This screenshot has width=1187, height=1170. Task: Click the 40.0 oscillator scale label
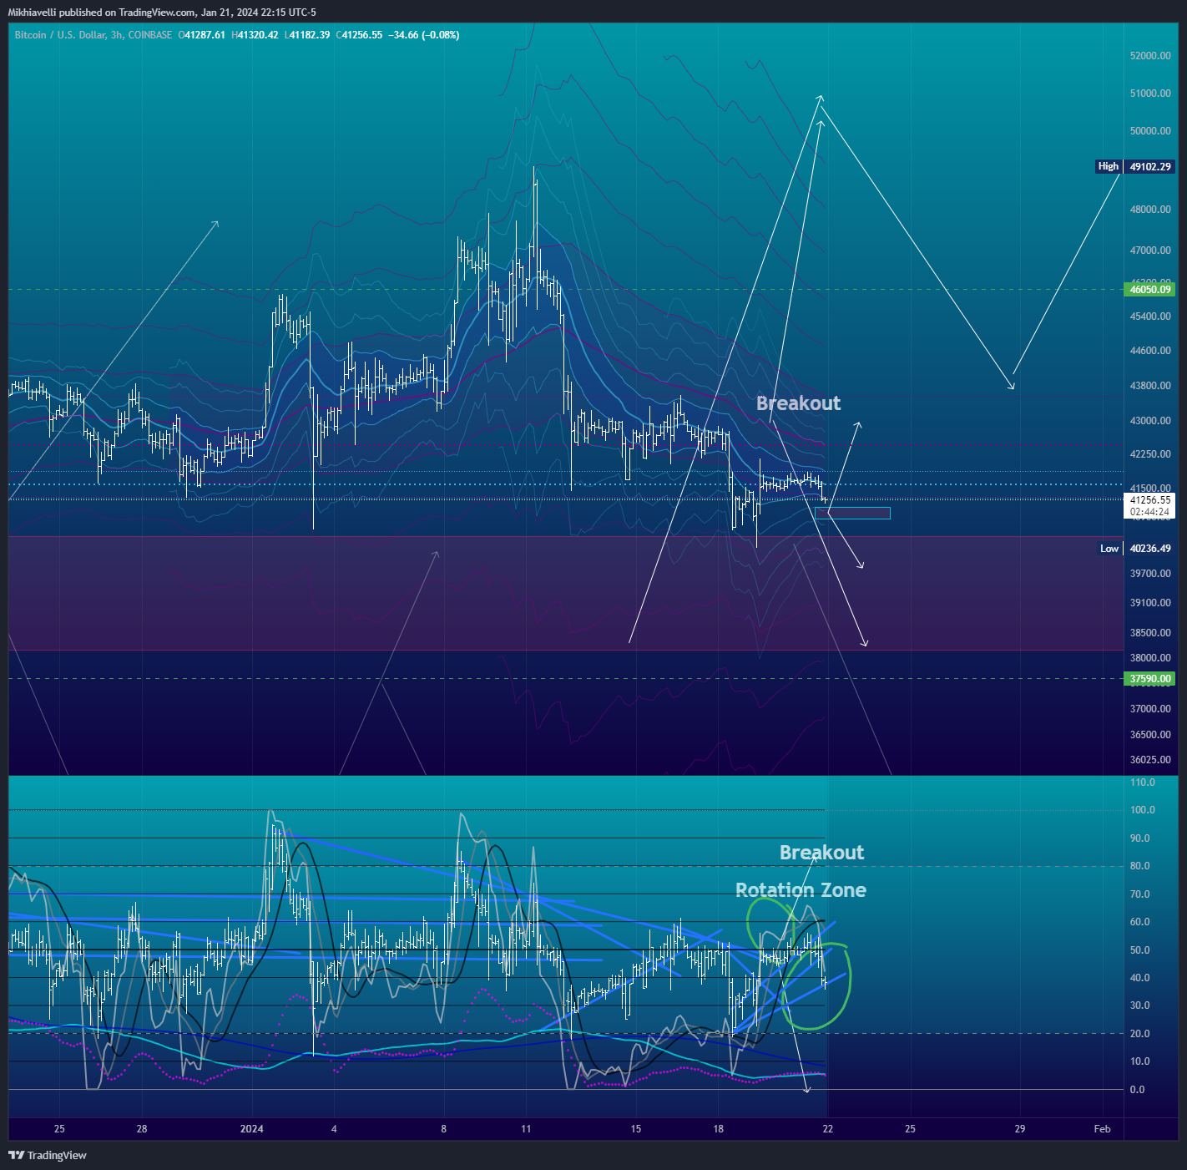click(1139, 978)
